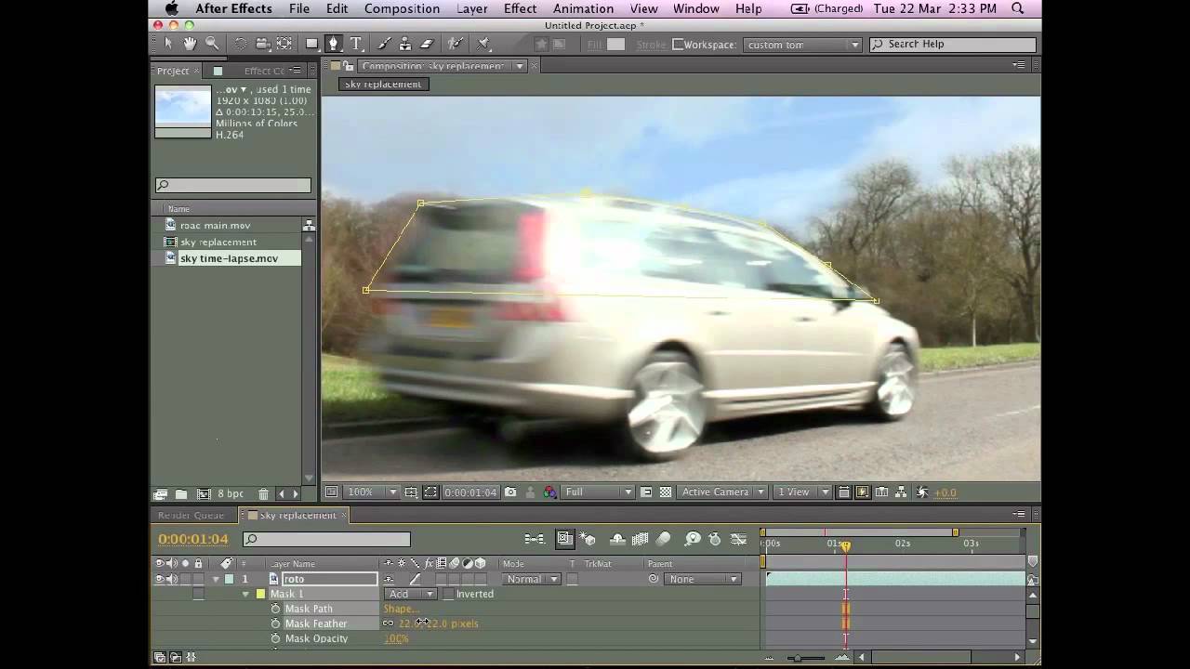Open the 1 View layout dropdown
The image size is (1190, 669).
click(802, 492)
